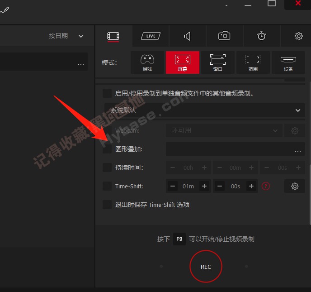Increase duration seconds 00s
The image size is (311, 292).
coord(298,168)
